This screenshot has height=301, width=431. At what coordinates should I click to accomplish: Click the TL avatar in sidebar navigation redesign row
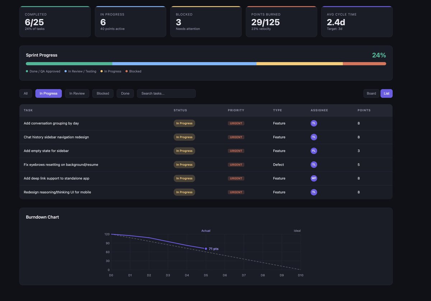[314, 137]
